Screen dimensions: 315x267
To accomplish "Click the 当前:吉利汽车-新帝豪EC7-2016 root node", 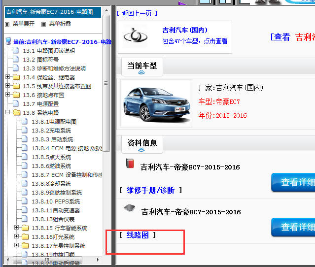I will tap(62, 42).
